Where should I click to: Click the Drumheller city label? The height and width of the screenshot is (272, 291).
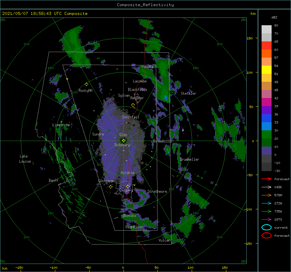click(x=189, y=159)
